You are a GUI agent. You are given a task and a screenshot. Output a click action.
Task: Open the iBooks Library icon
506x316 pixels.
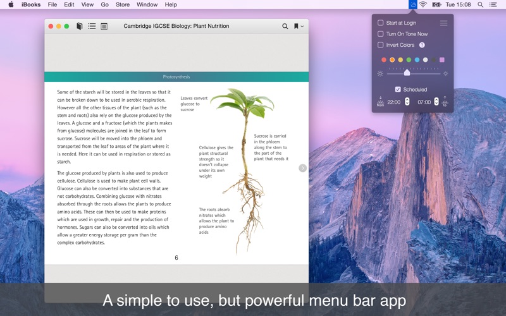coord(80,27)
